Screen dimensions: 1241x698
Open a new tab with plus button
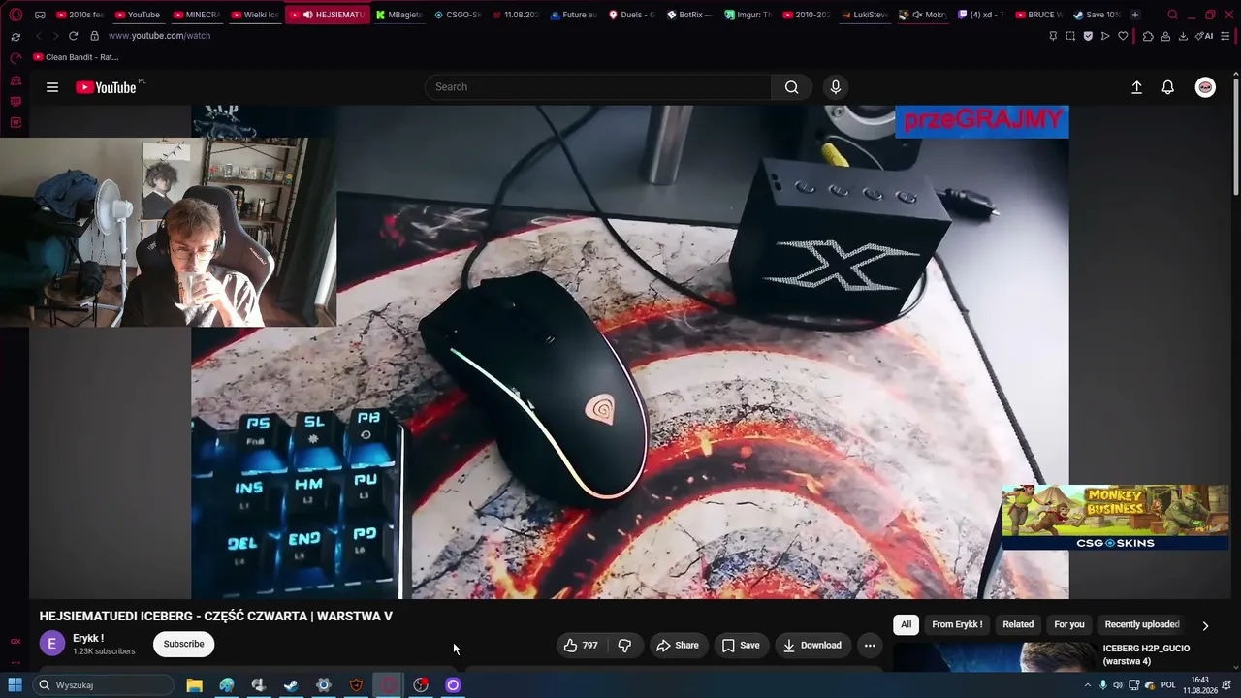click(x=1135, y=15)
